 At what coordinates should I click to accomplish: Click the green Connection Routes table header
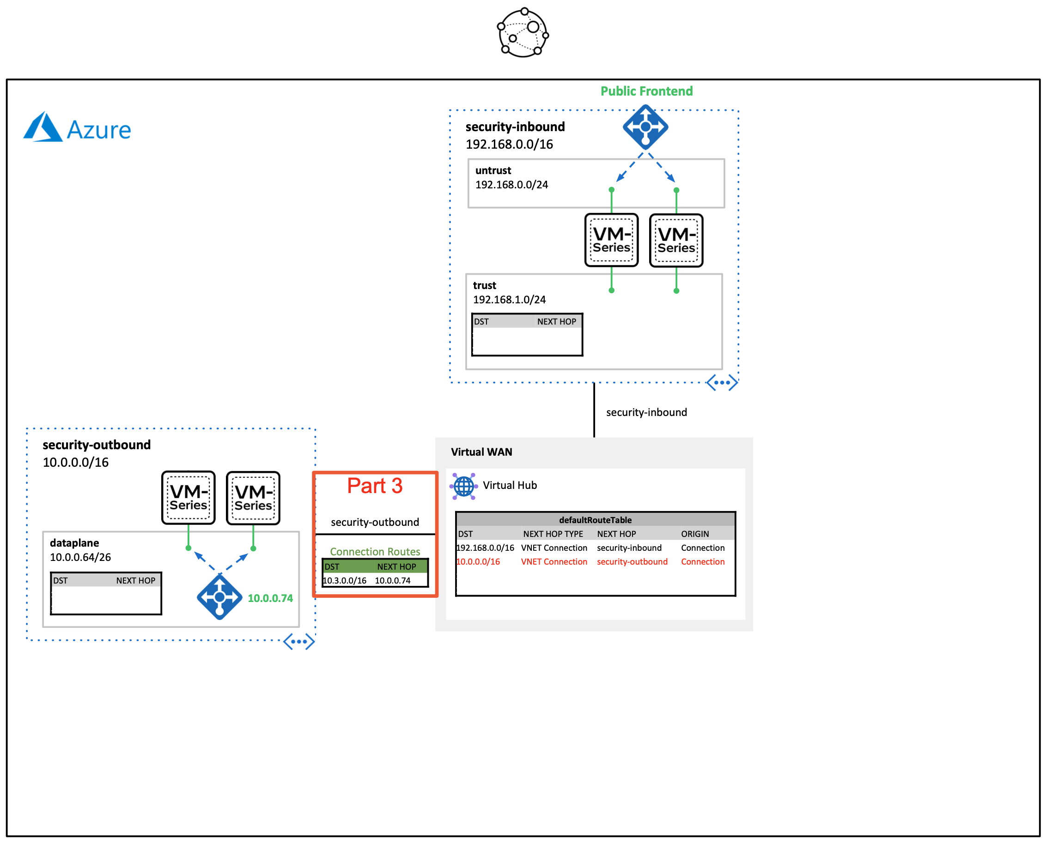point(375,567)
